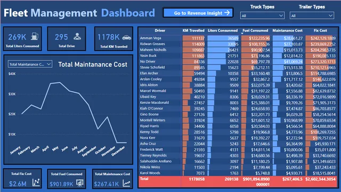
Task: Click the December axis label on chart
Action: [118, 151]
